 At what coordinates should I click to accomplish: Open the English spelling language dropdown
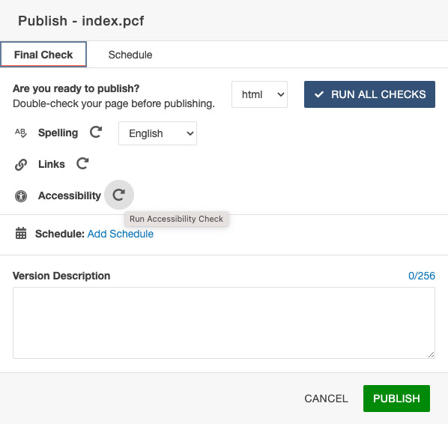(x=157, y=133)
